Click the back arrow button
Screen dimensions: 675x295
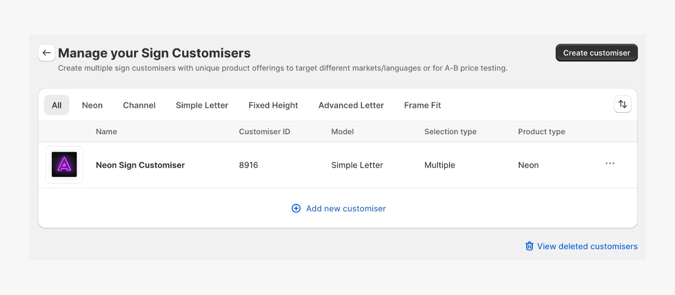[47, 53]
